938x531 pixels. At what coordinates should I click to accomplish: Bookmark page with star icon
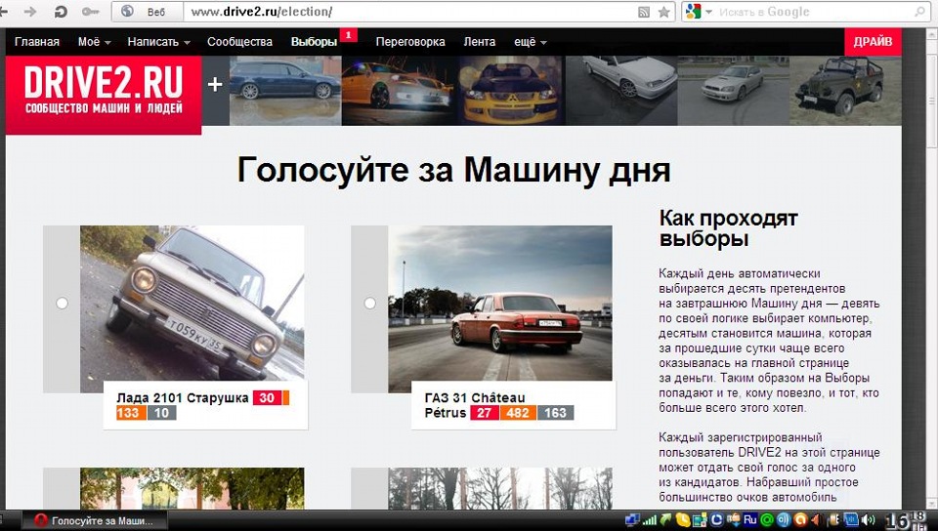coord(664,12)
